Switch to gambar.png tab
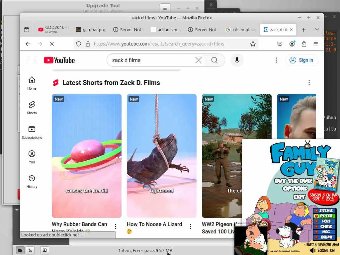This screenshot has width=340, height=255. click(x=91, y=30)
